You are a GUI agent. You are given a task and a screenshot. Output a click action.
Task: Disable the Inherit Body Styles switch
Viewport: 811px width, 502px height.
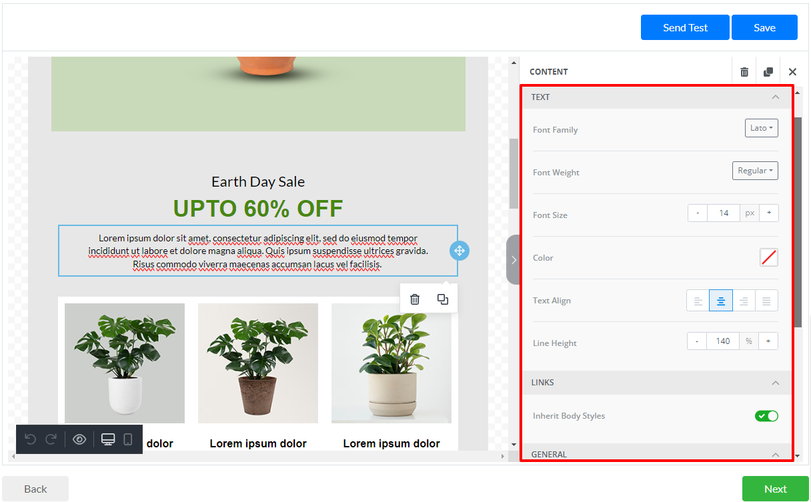click(766, 416)
